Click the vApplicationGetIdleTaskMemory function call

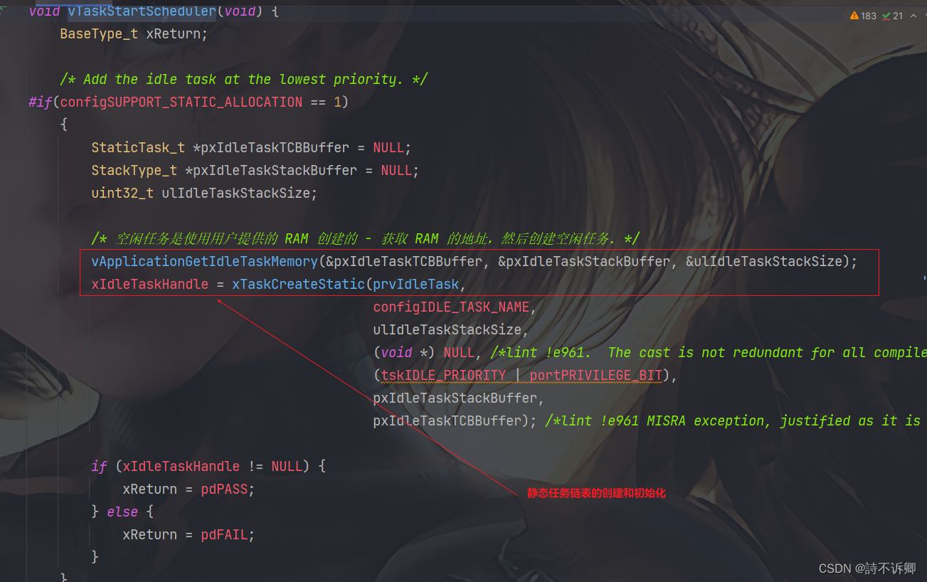[x=204, y=261]
